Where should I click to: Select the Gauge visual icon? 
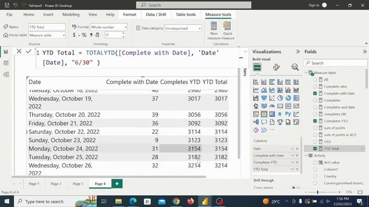click(x=272, y=106)
